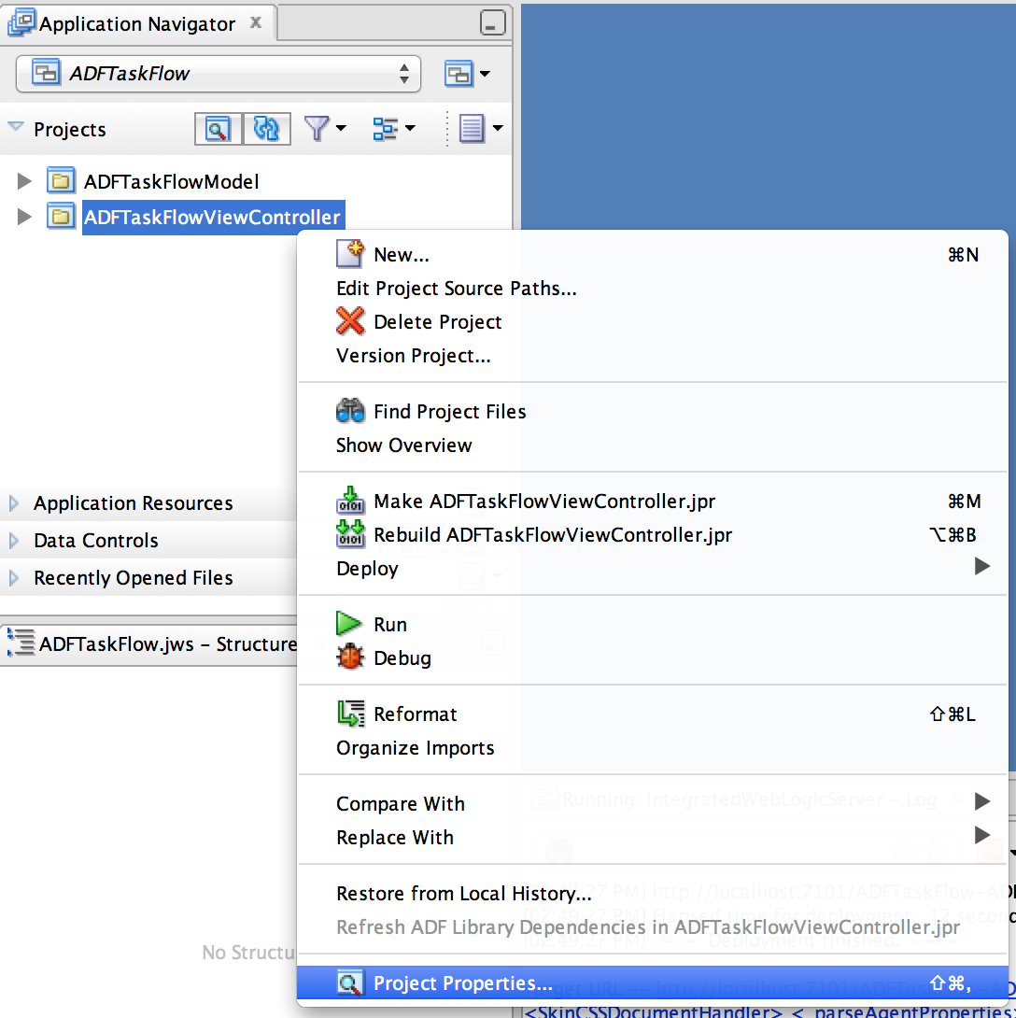Collapse the Projects section
1016x1018 pixels.
click(16, 127)
